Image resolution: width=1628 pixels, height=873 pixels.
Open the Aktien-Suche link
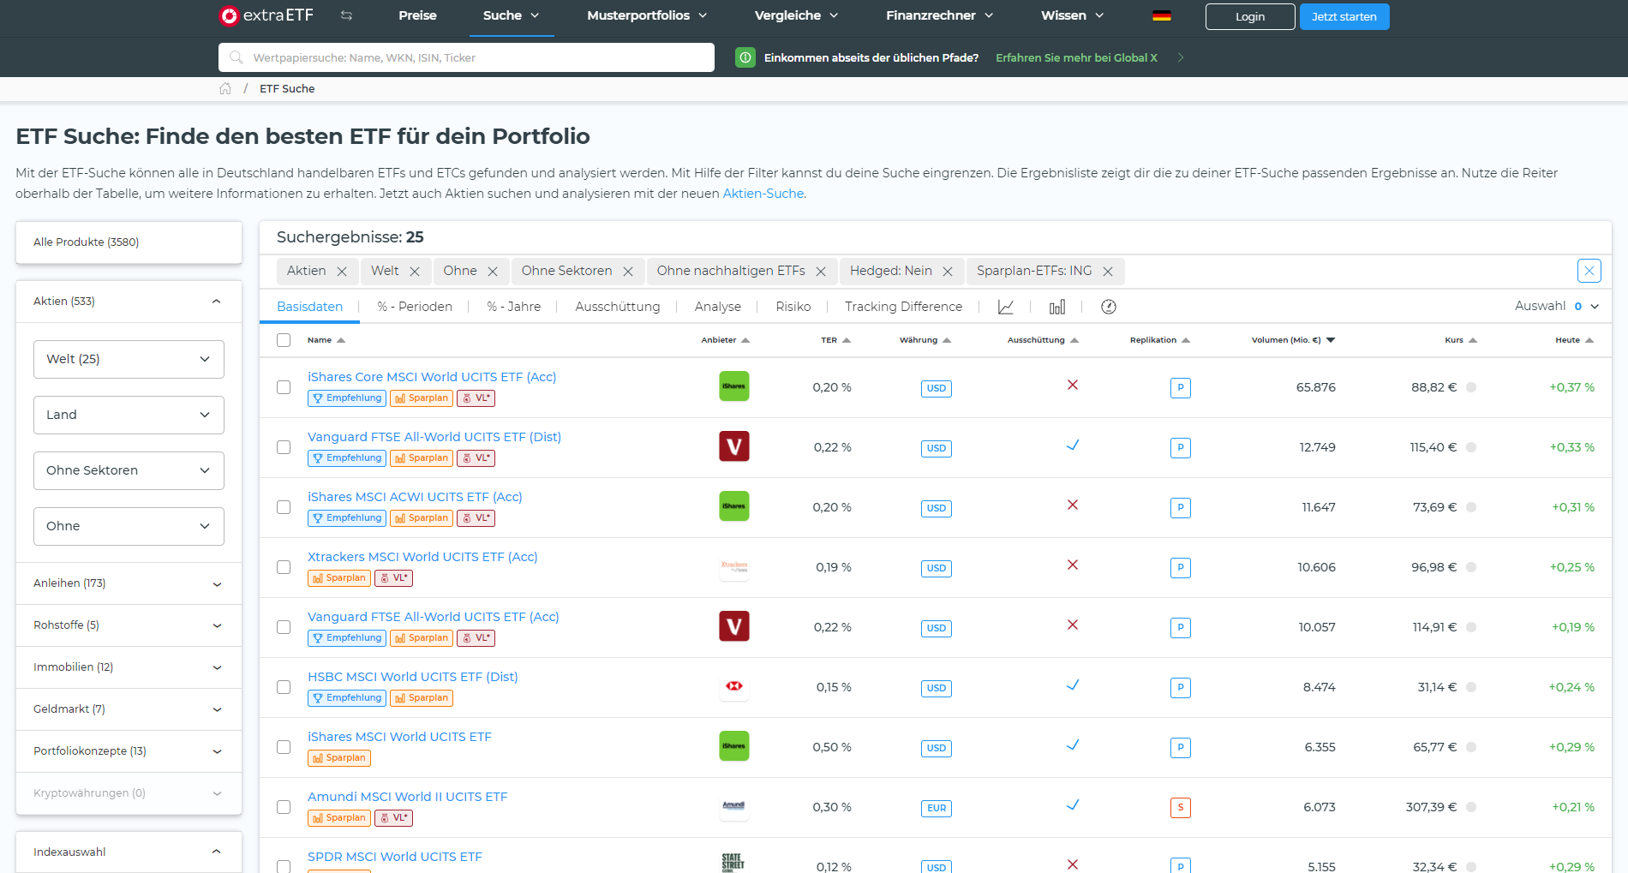click(x=763, y=194)
